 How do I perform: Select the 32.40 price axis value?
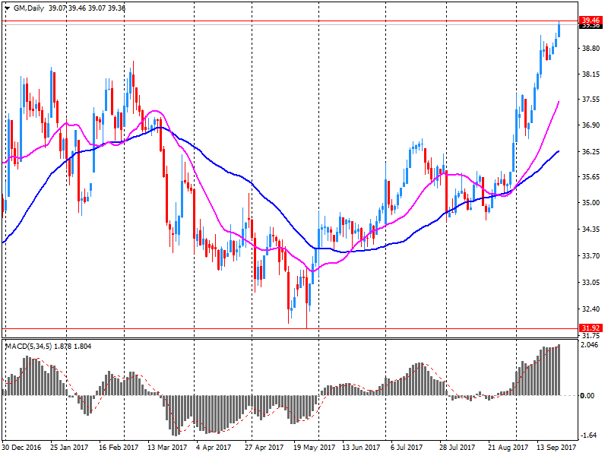(x=591, y=309)
